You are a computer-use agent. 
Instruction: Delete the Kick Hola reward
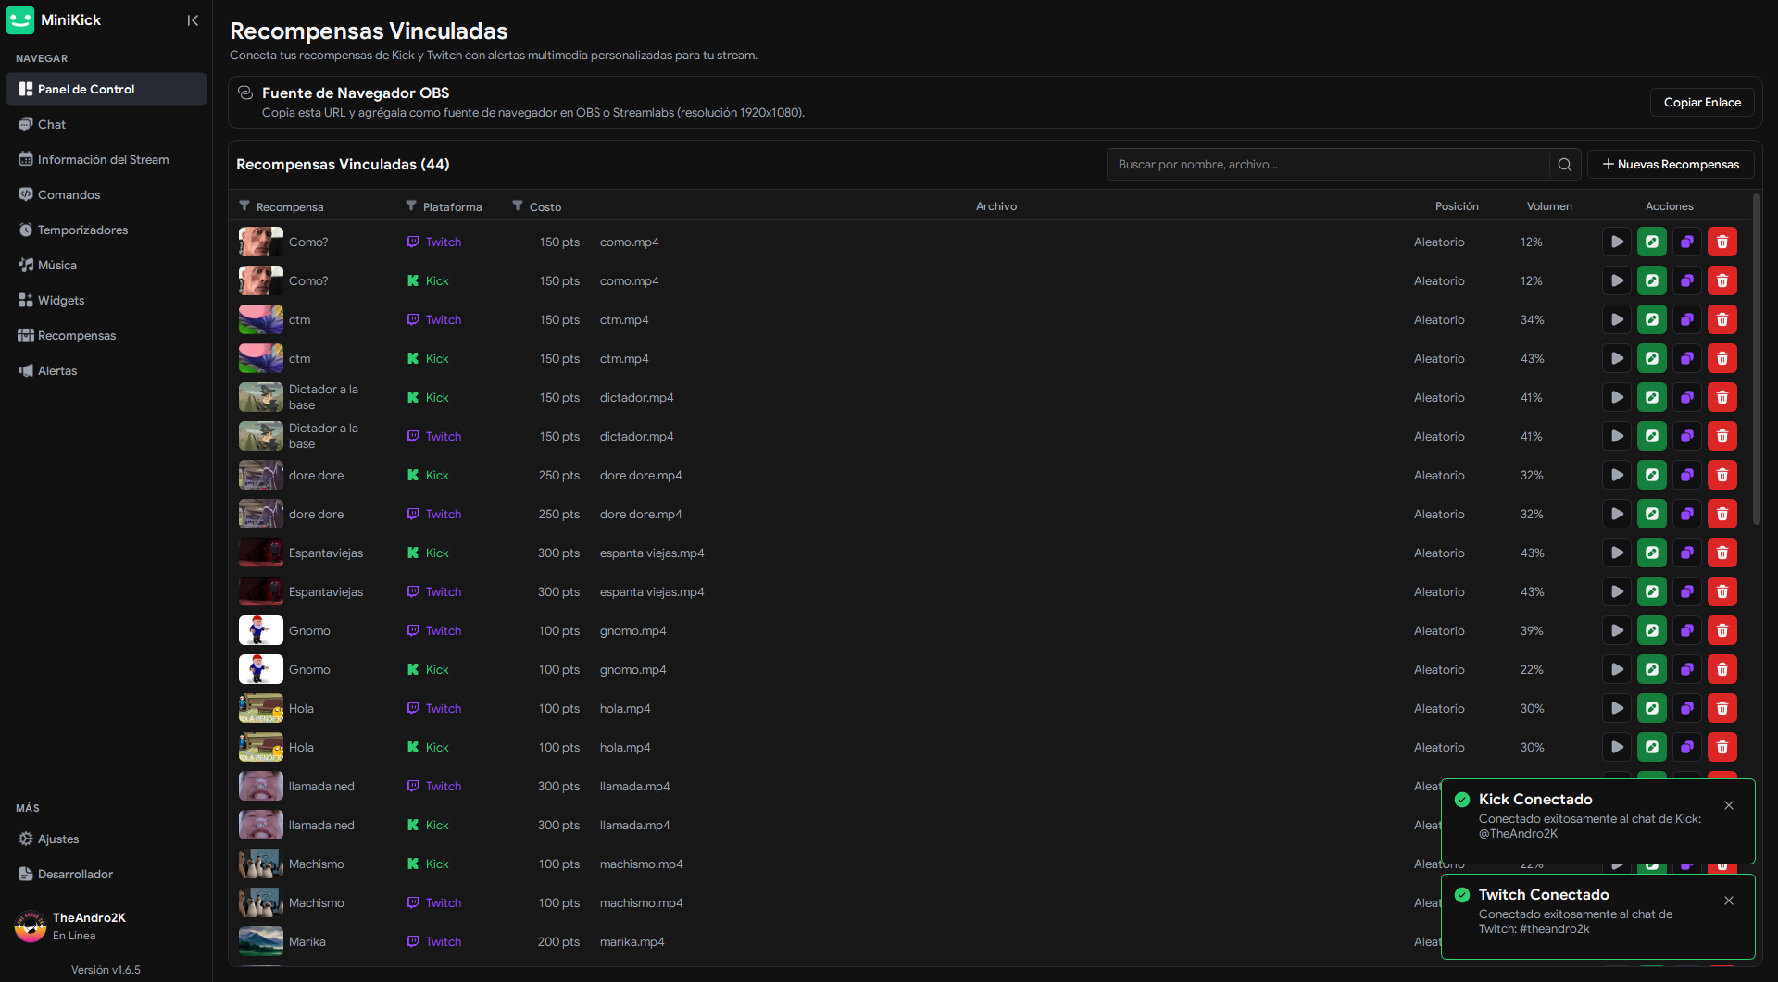coord(1722,747)
